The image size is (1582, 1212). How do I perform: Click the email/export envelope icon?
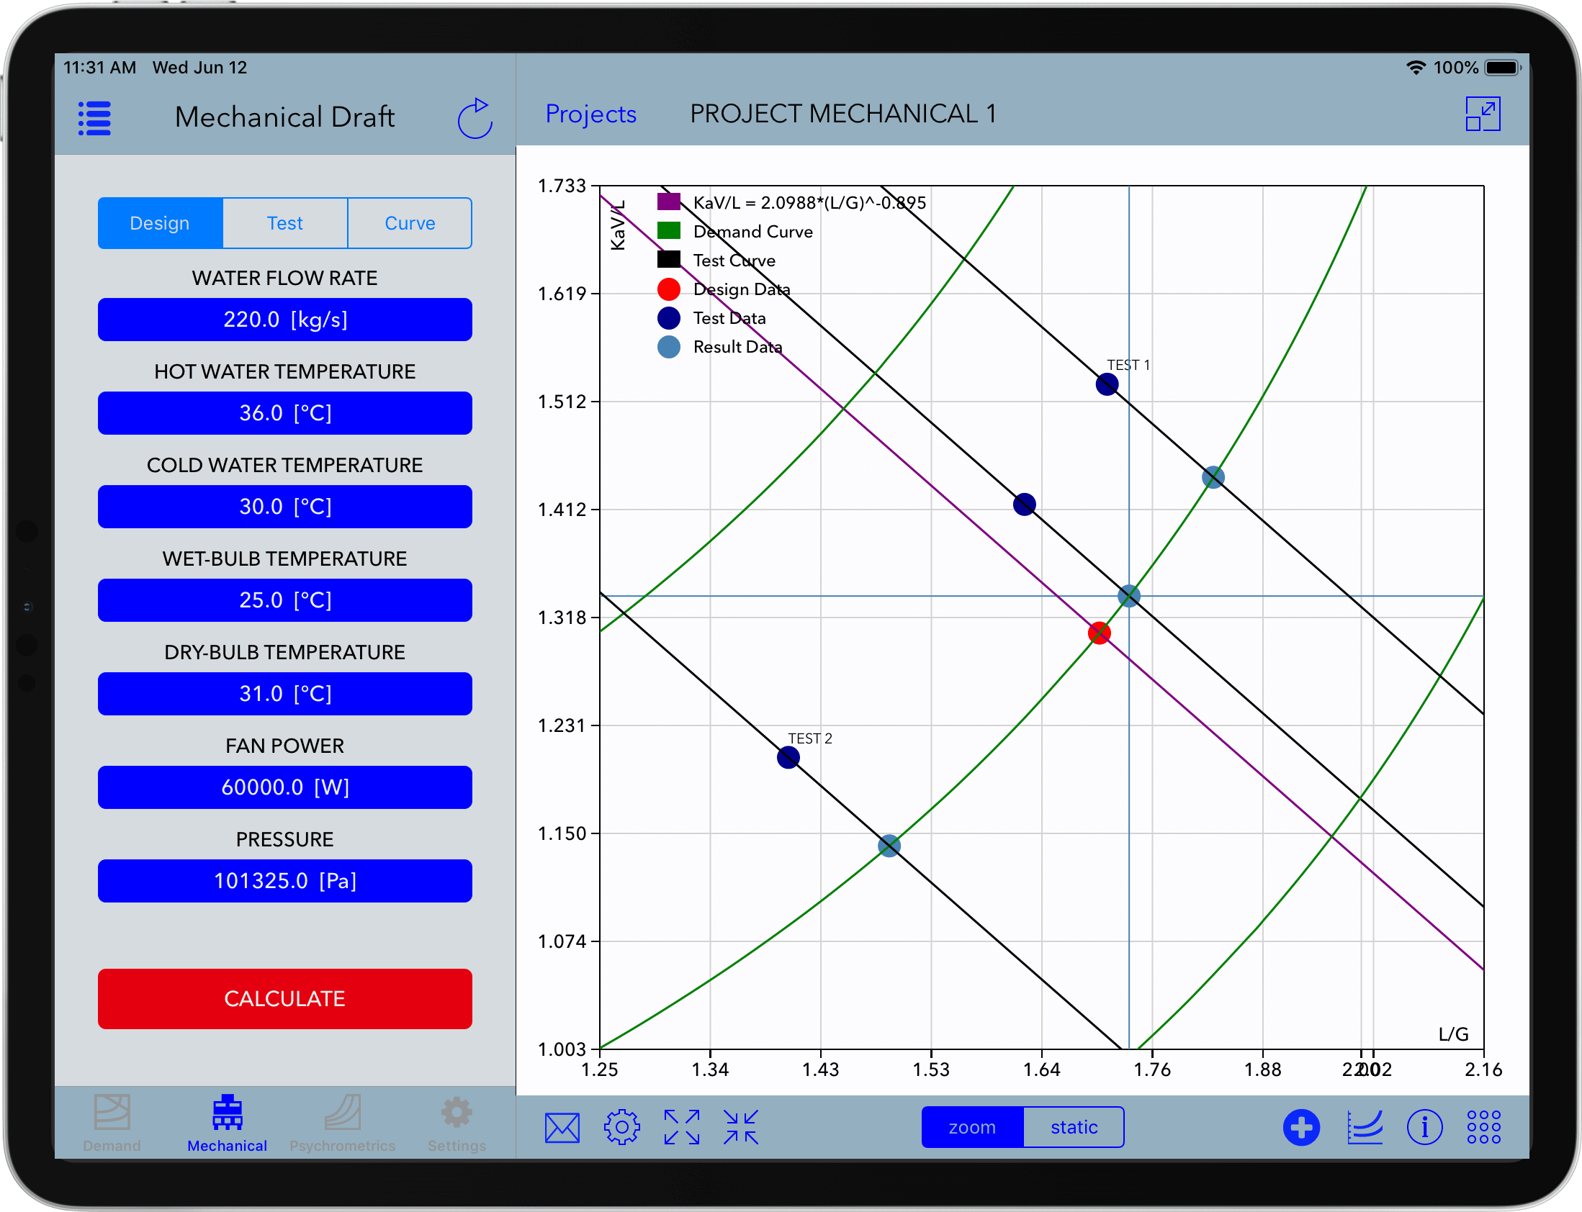(562, 1126)
